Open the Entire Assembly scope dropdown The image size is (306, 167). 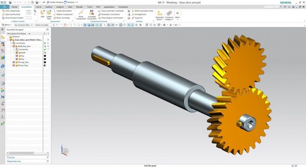(45, 25)
